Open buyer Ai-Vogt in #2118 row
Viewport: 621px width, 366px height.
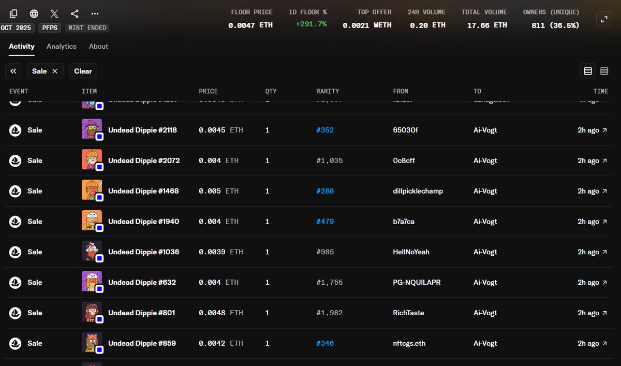(485, 130)
